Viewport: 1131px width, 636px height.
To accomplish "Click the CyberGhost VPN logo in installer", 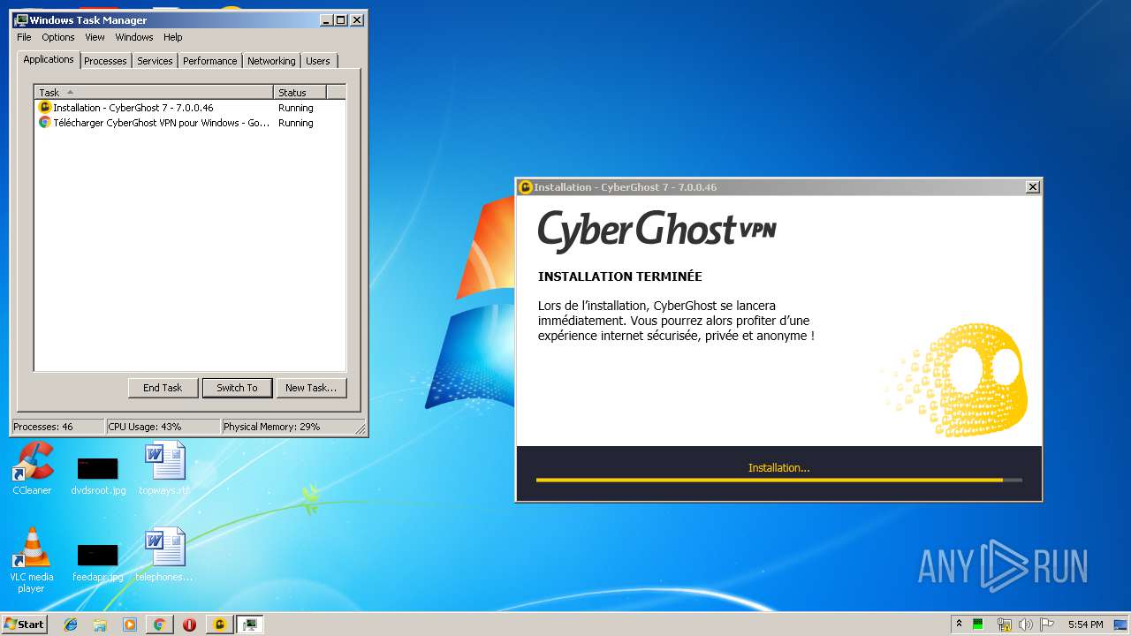I will 657,230.
